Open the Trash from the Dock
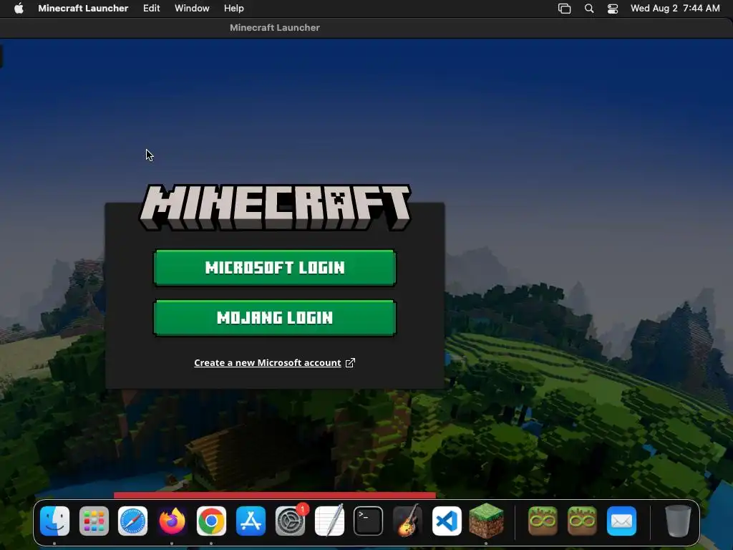The image size is (733, 550). pyautogui.click(x=678, y=521)
